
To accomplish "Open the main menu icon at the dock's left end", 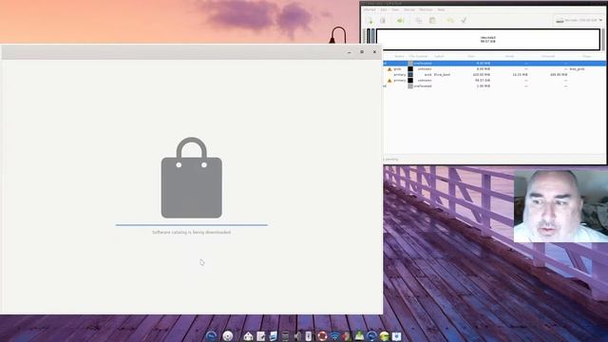I will [211, 335].
